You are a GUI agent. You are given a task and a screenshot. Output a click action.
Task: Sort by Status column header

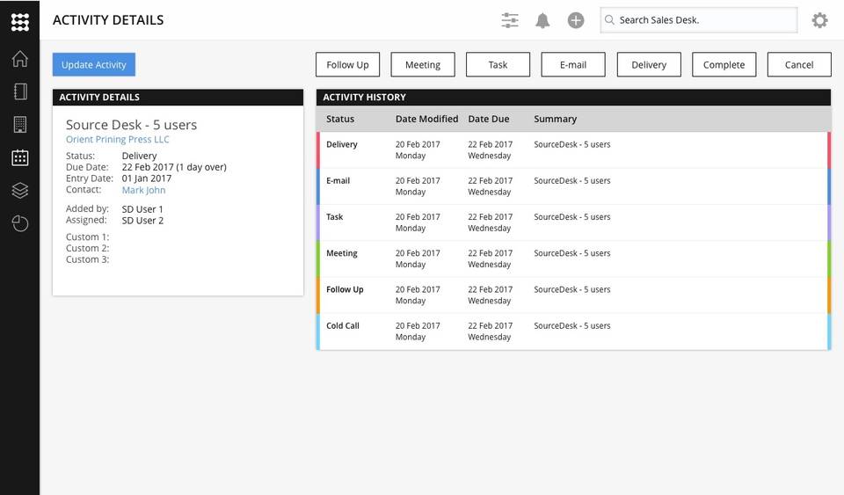coord(340,119)
